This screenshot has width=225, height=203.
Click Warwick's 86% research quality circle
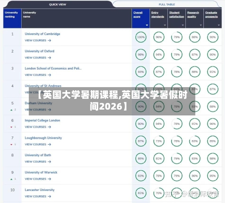[x=194, y=176]
